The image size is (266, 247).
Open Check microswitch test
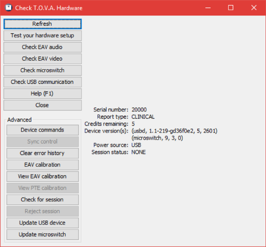pos(43,71)
